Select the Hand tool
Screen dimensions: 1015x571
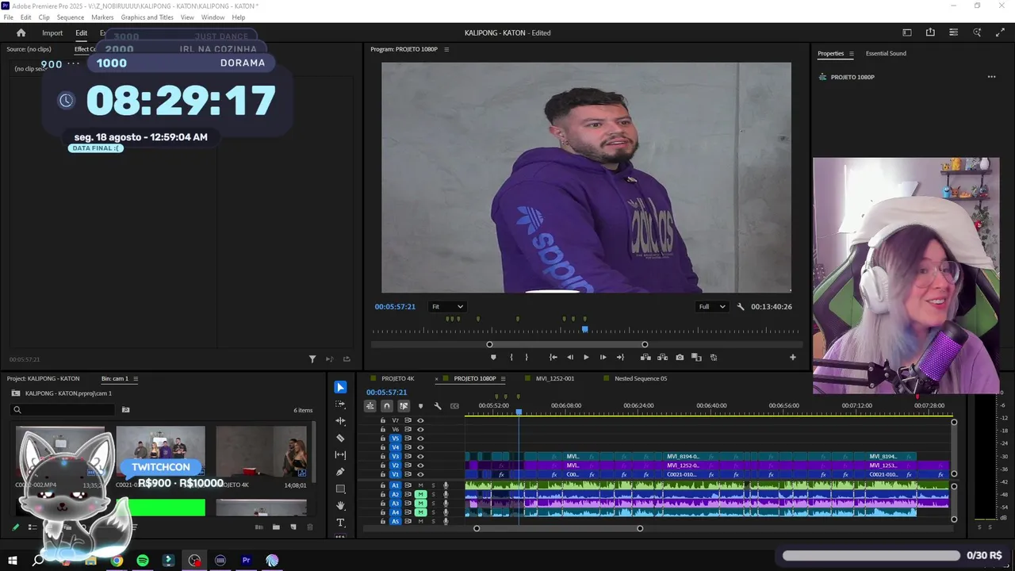click(340, 506)
